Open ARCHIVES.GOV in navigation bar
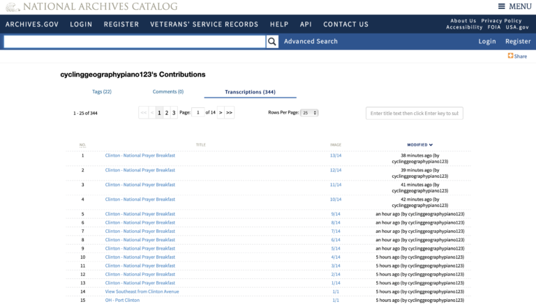The image size is (536, 304). [x=32, y=24]
